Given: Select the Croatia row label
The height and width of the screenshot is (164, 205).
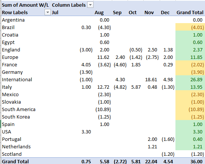Looking at the screenshot, I should pyautogui.click(x=10, y=35).
